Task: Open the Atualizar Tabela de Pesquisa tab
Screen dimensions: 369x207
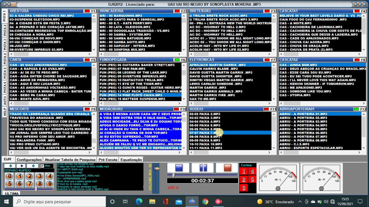Action: pos(70,160)
